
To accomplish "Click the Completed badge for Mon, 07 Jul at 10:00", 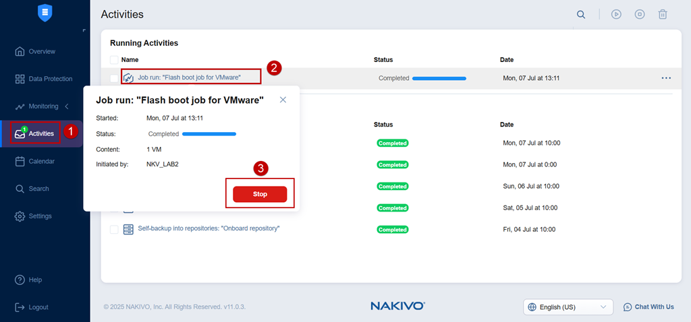I will (x=392, y=143).
